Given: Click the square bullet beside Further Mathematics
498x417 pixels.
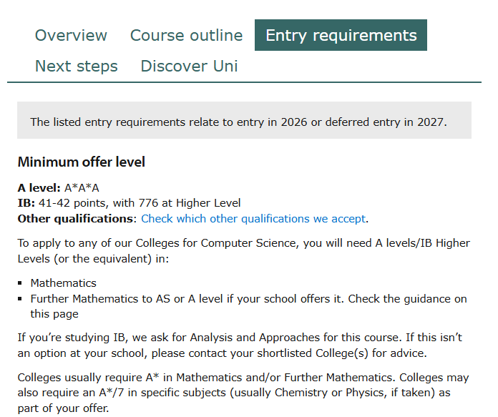Looking at the screenshot, I should [x=21, y=299].
